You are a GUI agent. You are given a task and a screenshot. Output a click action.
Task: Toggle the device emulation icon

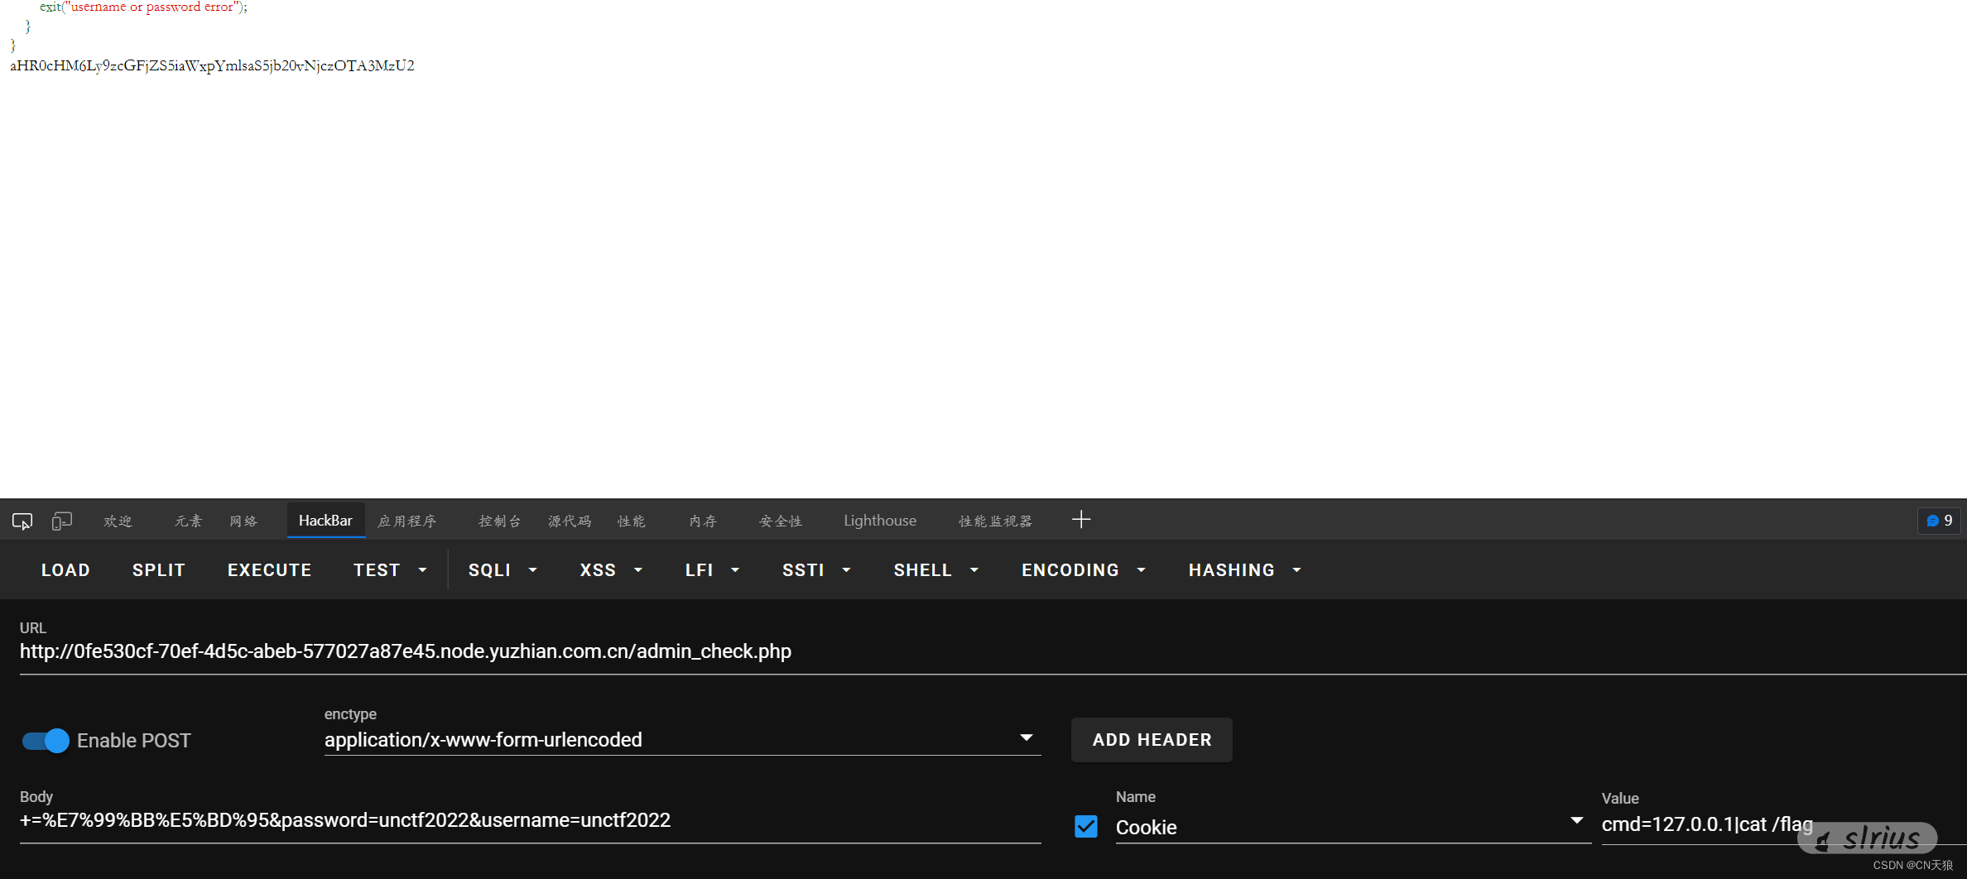pos(62,521)
